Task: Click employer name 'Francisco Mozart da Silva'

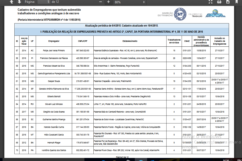Action: (x=54, y=66)
